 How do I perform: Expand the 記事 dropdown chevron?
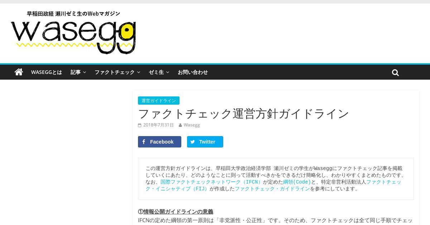click(85, 72)
